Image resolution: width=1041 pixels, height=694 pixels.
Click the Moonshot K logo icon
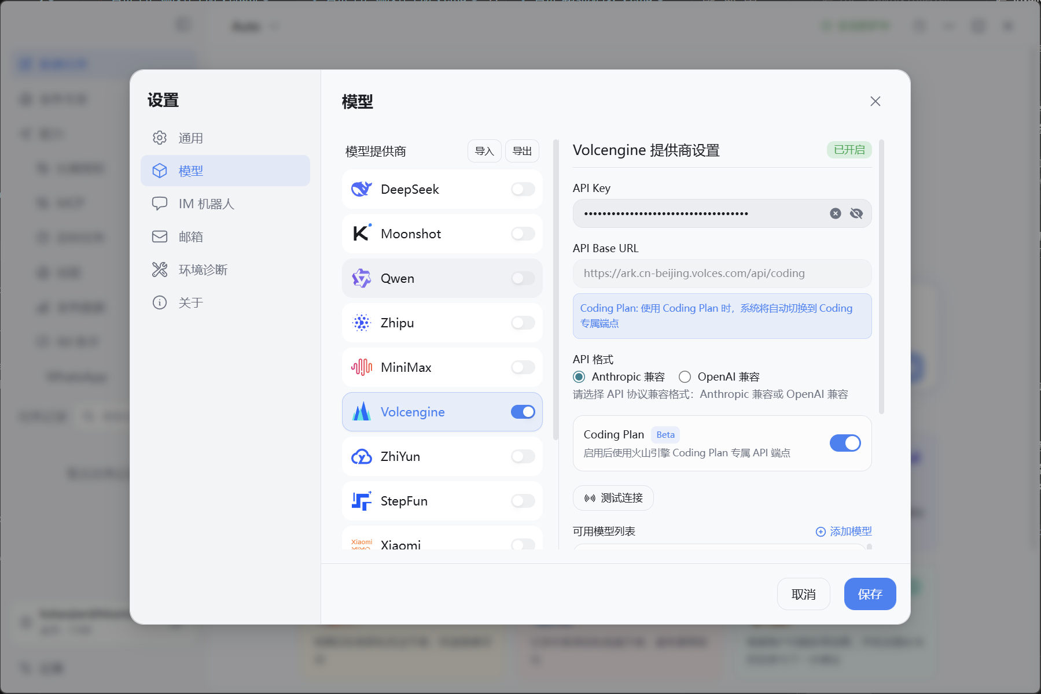click(x=362, y=234)
